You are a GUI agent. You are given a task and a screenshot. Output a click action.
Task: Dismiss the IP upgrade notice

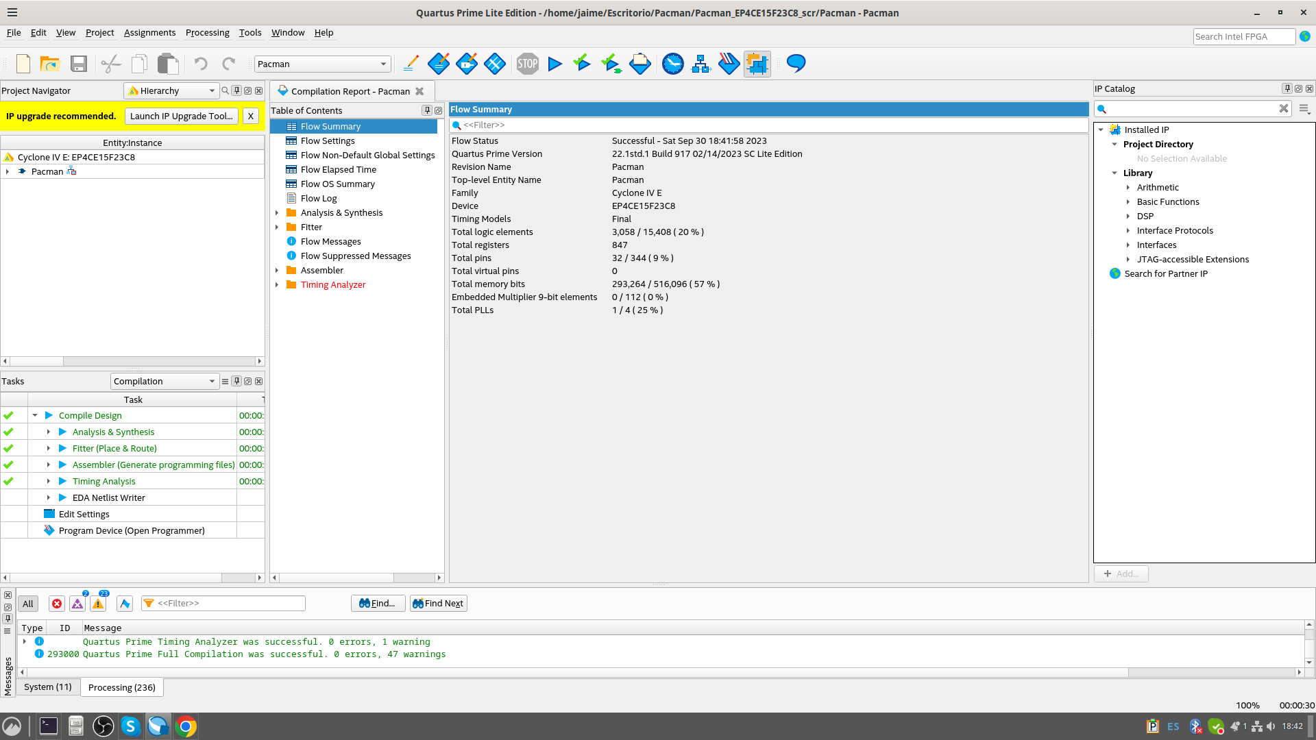point(251,116)
